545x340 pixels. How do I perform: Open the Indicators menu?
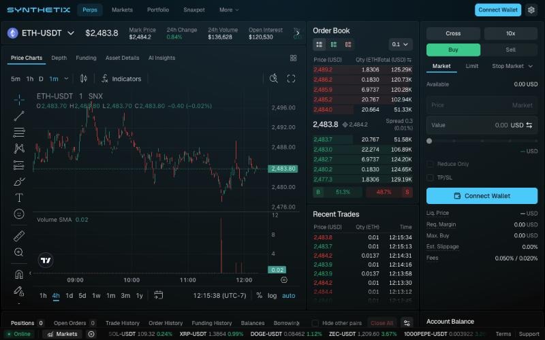tap(121, 79)
